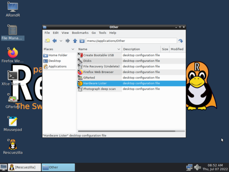
Task: Select the File Recovery (Undelete) icon
Action: point(80,66)
